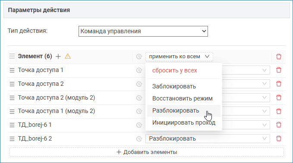Delete all elements using header trash icon
Image resolution: width=293 pixels, height=163 pixels.
click(x=279, y=56)
